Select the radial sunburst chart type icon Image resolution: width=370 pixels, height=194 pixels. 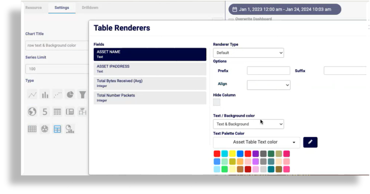(45, 129)
